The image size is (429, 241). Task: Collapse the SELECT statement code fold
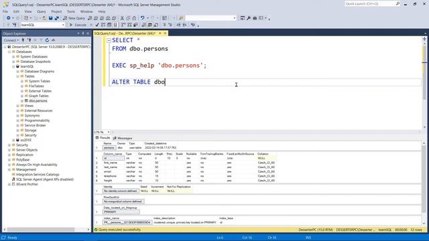tap(109, 40)
